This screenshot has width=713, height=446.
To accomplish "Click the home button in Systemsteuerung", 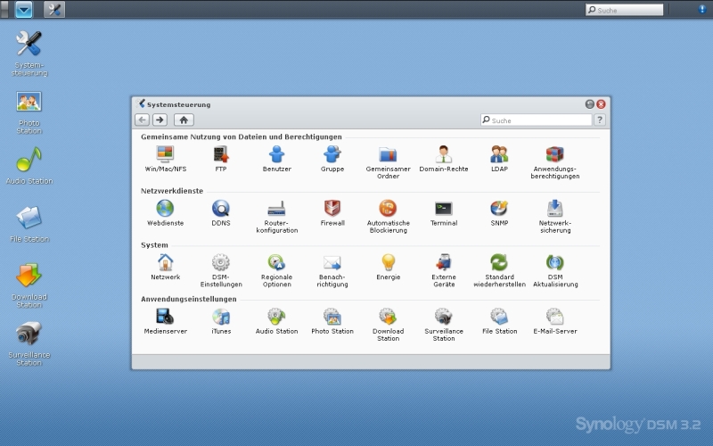I will click(x=184, y=120).
